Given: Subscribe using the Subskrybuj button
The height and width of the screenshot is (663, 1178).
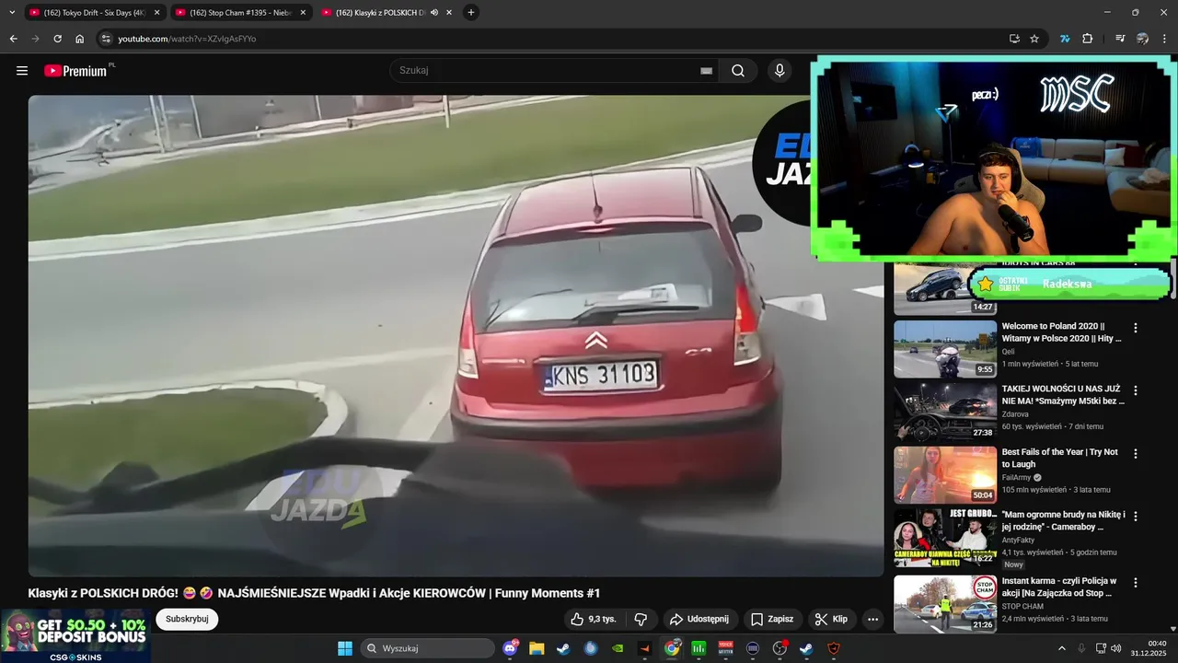Looking at the screenshot, I should [187, 619].
